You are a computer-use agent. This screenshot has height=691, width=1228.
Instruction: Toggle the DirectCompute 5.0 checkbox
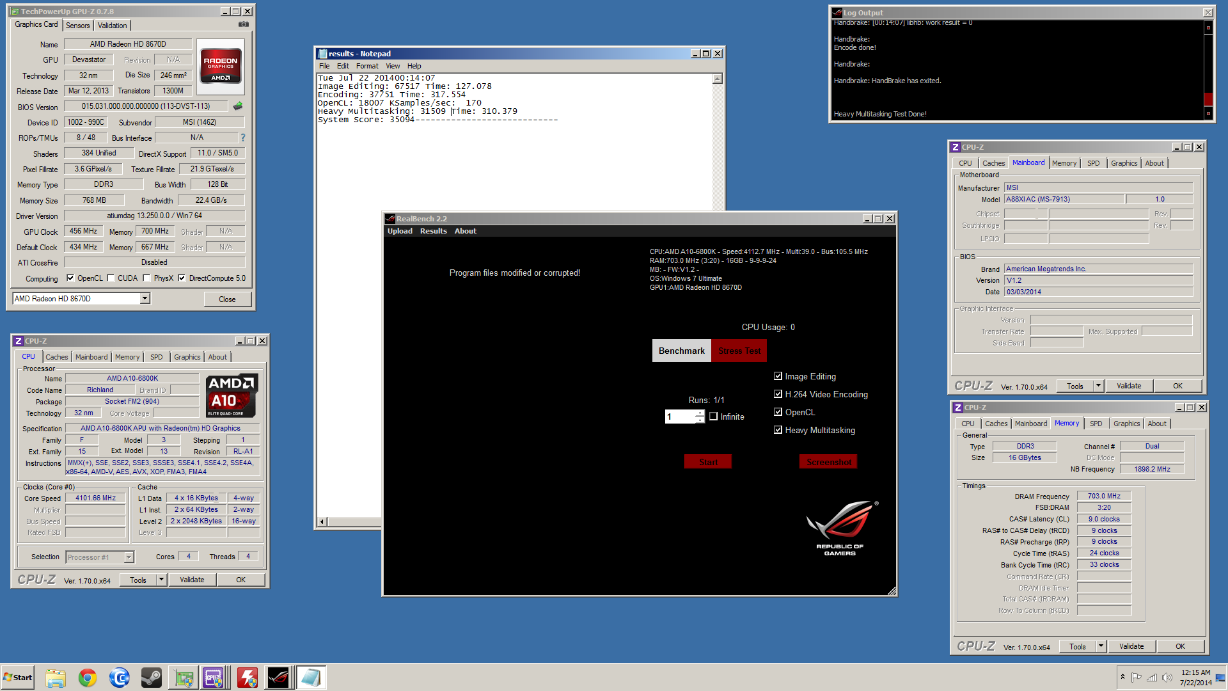(x=182, y=278)
